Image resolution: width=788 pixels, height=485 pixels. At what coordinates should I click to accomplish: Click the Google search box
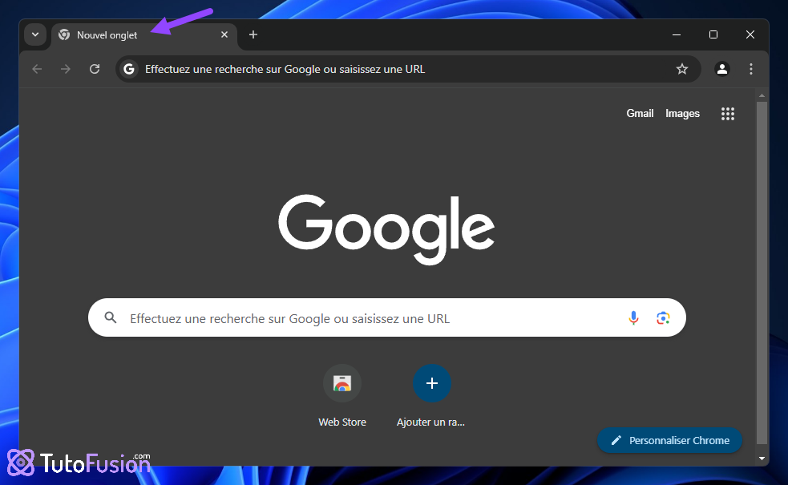pos(387,317)
